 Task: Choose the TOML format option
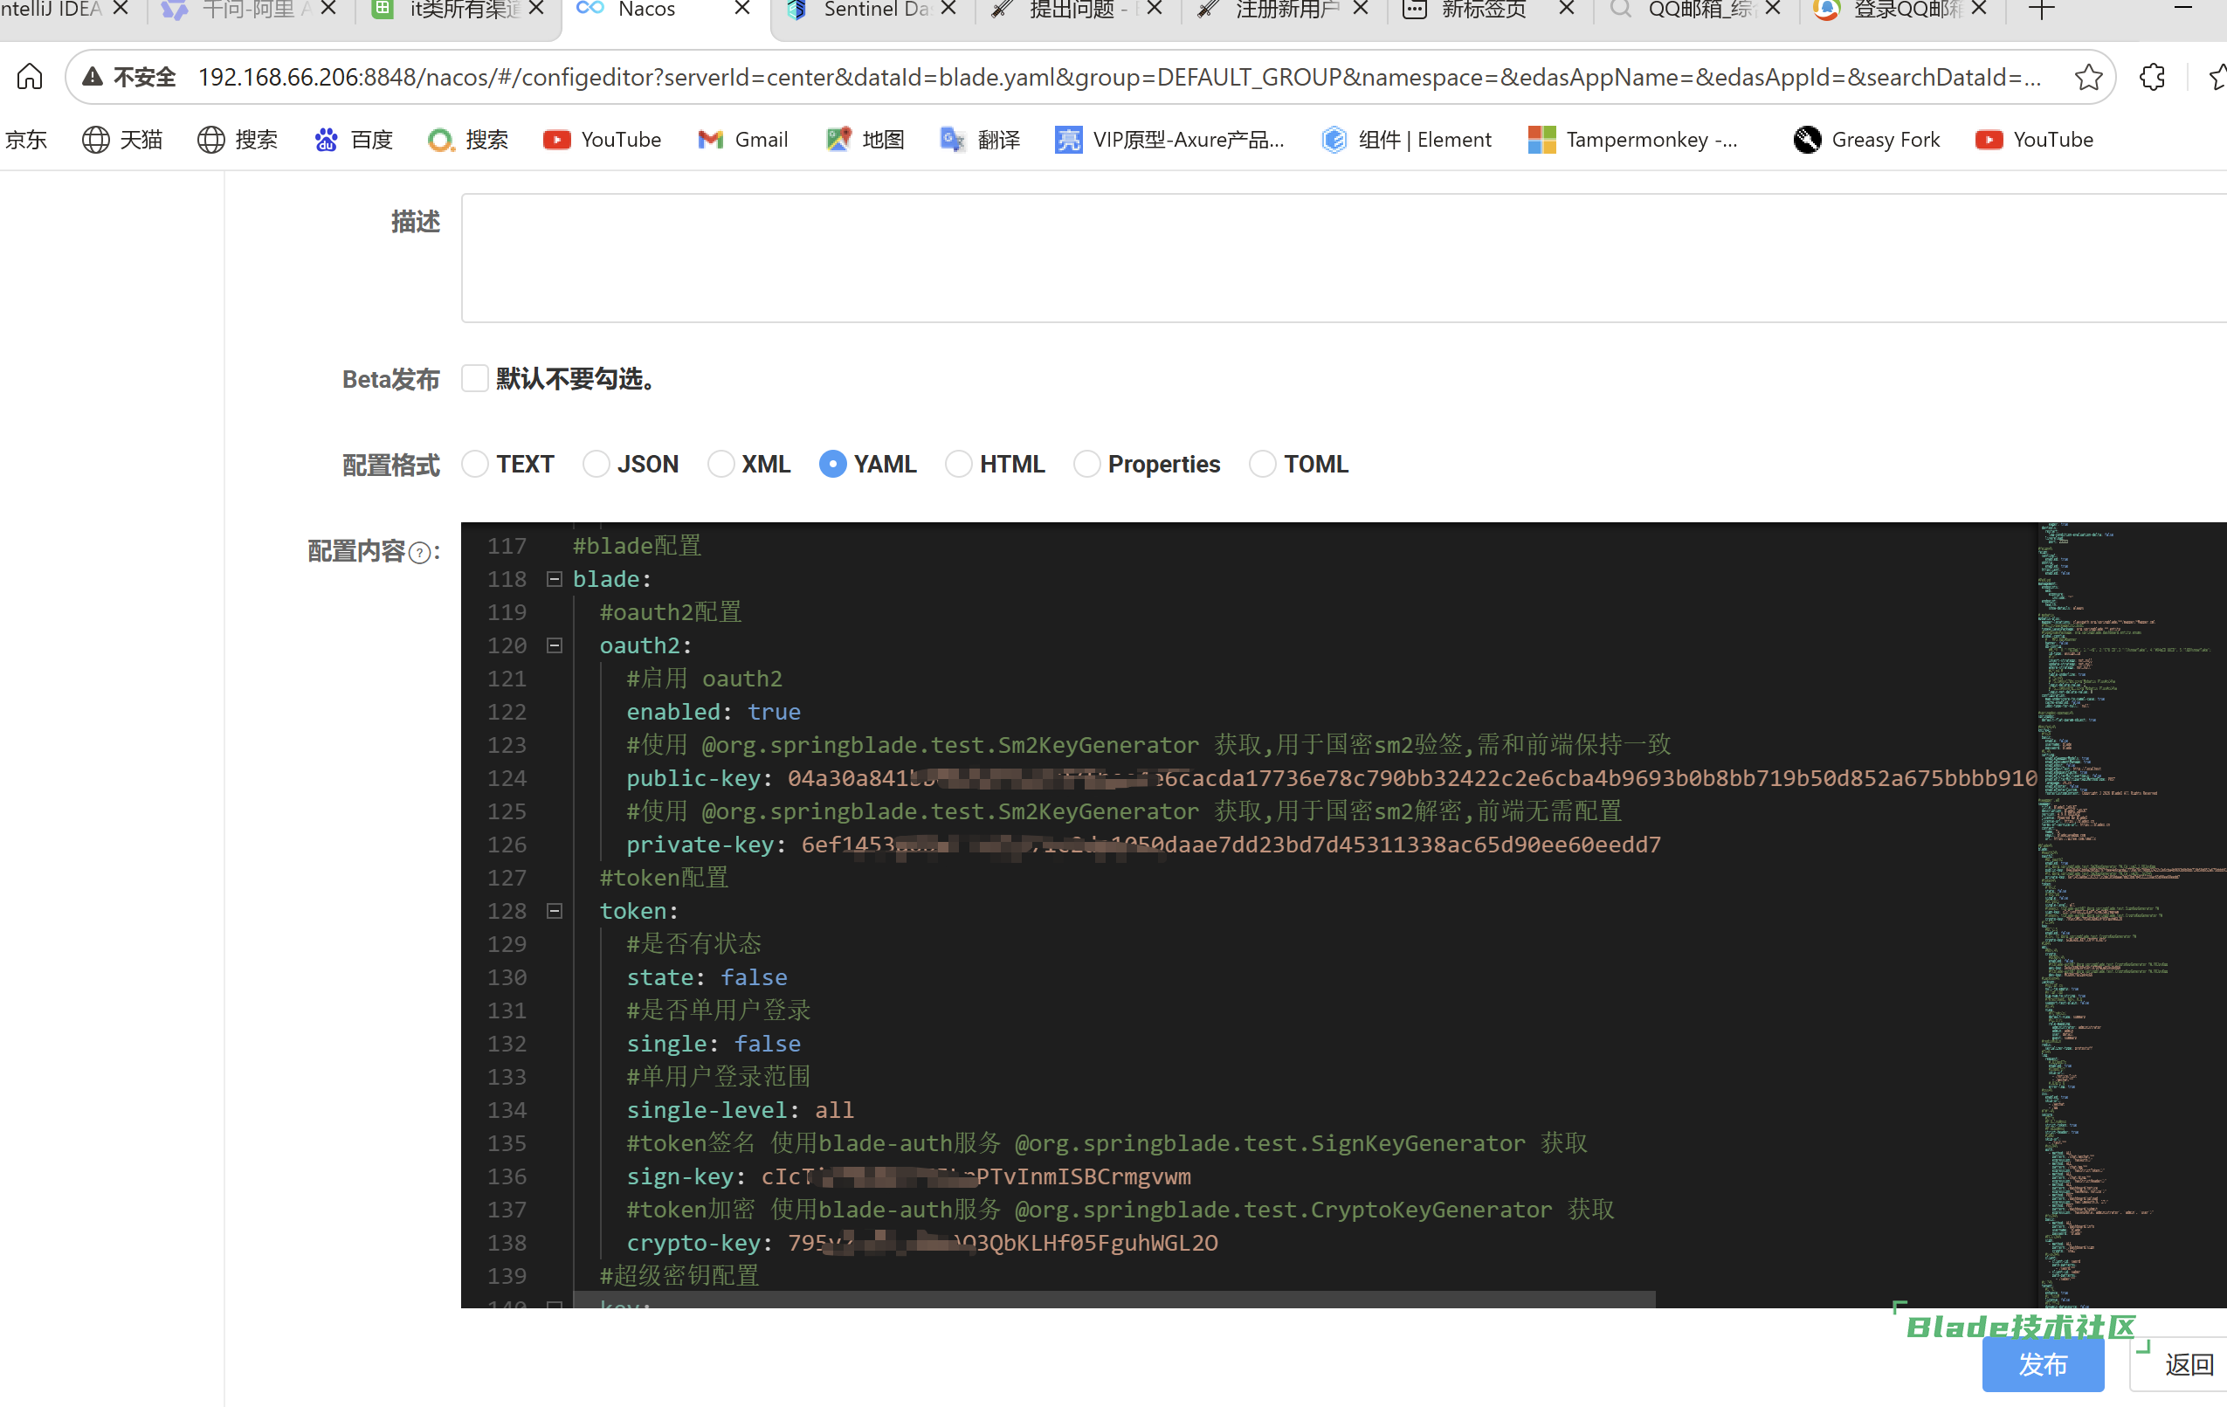tap(1262, 464)
